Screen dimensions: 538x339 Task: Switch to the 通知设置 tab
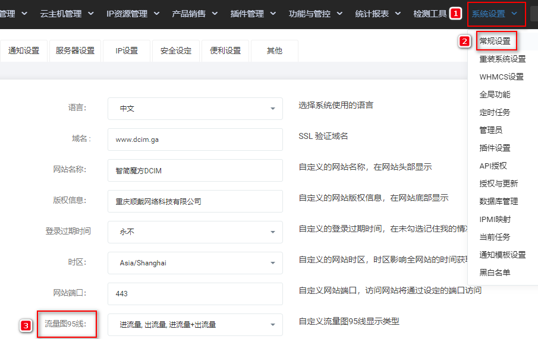[24, 50]
